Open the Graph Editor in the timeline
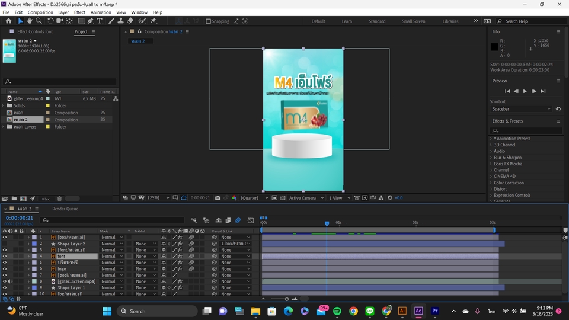 pos(250,220)
